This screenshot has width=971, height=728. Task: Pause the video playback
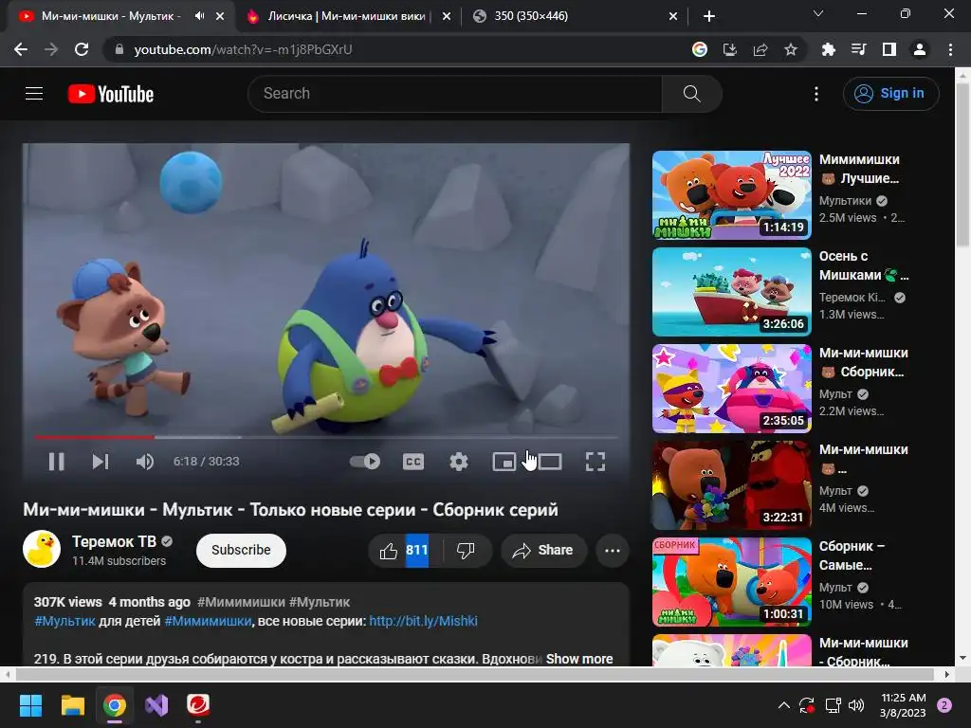click(56, 462)
